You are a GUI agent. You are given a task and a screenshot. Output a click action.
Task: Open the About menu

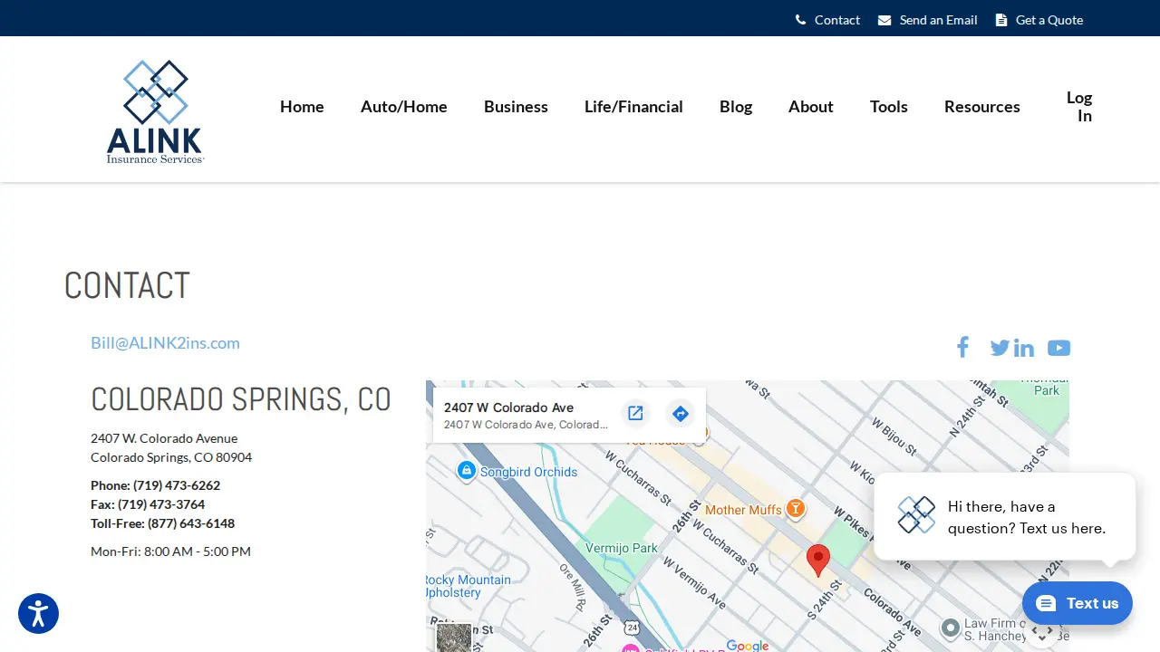(810, 106)
